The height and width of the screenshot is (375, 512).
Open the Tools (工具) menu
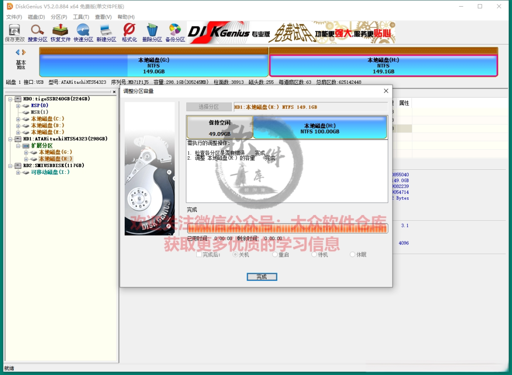(x=81, y=17)
